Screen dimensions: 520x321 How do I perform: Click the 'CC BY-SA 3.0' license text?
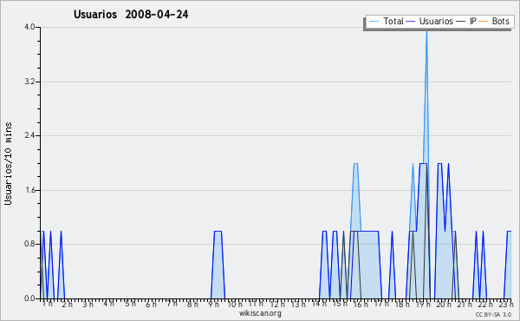coord(493,314)
